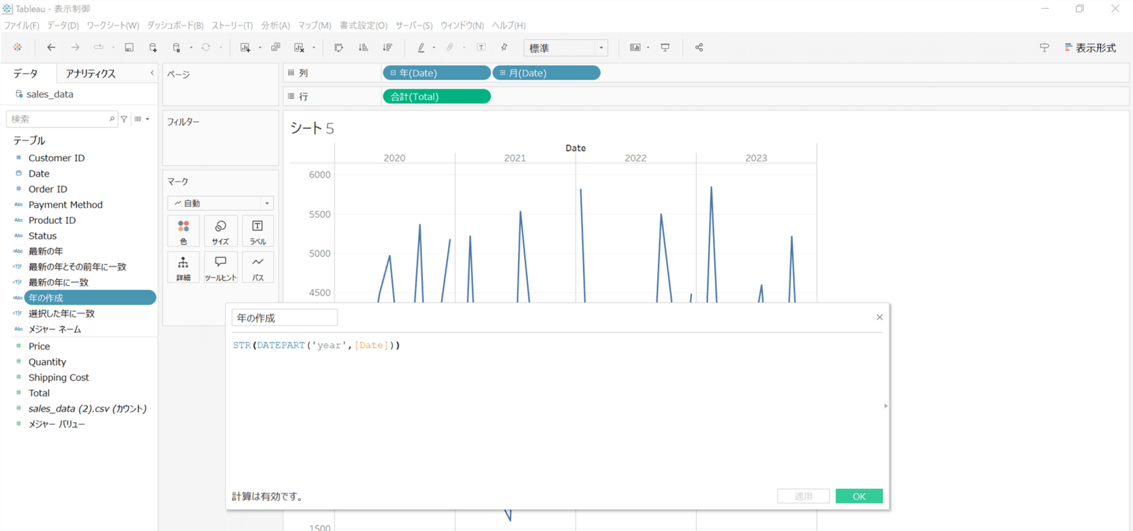The height and width of the screenshot is (531, 1133).
Task: Open the Tooltip card in Marks
Action: pos(220,267)
